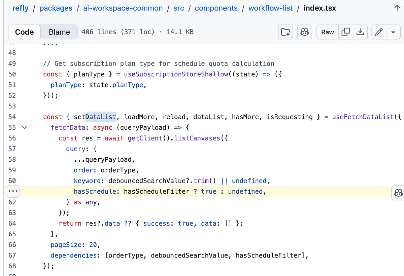
Task: Jump to top using the up arrow
Action: 397,8
